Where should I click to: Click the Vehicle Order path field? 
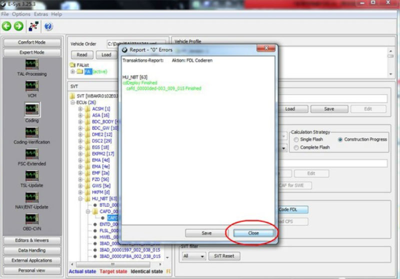pos(136,44)
